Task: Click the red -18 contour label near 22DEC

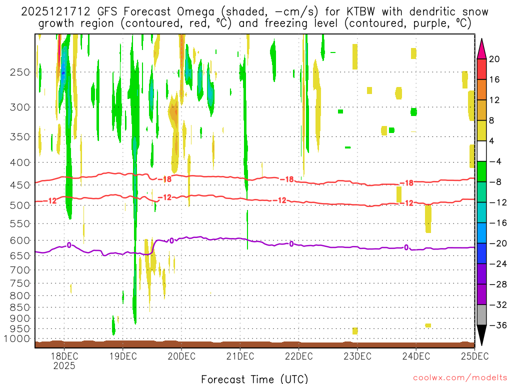Action: click(x=286, y=179)
